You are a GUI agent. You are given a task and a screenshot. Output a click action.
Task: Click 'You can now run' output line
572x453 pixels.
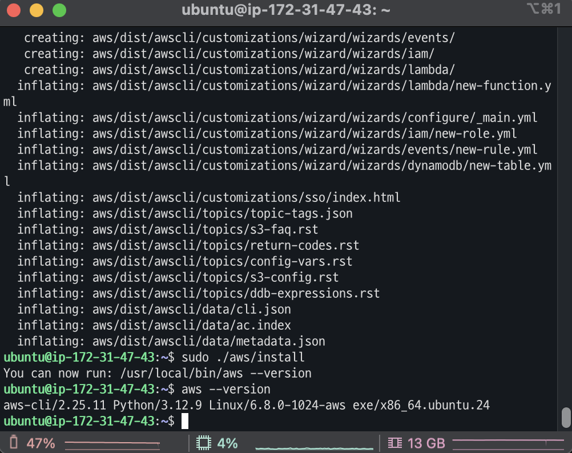[x=158, y=373]
